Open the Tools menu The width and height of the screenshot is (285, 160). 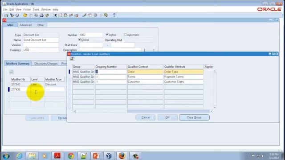(x=36, y=9)
